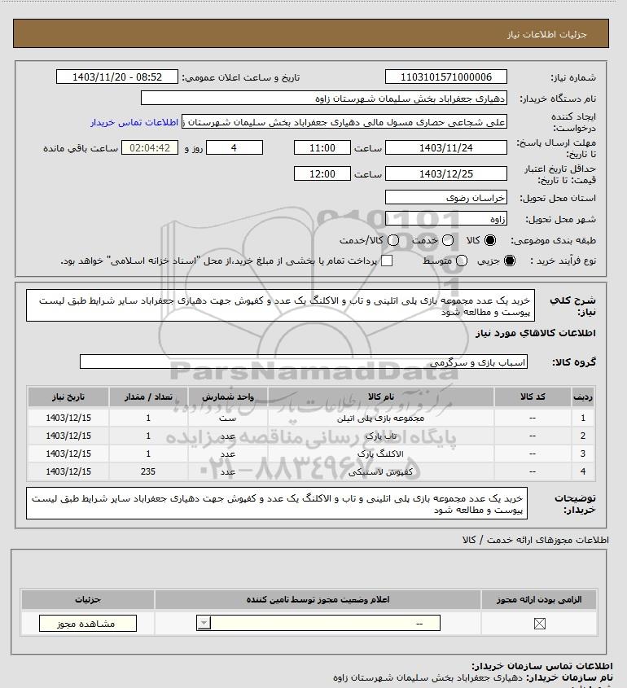Click the quantity cell 235
The width and height of the screenshot is (627, 688).
pos(148,471)
